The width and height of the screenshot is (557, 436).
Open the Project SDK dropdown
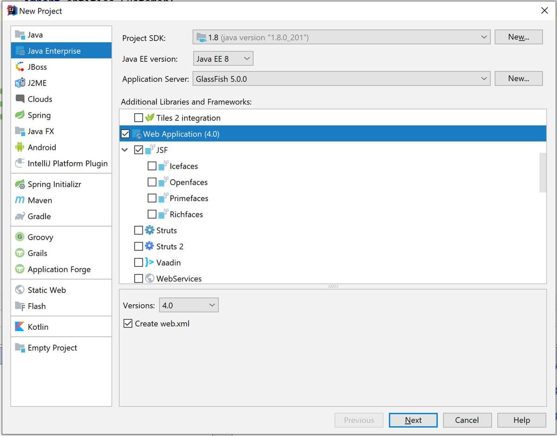pyautogui.click(x=342, y=37)
